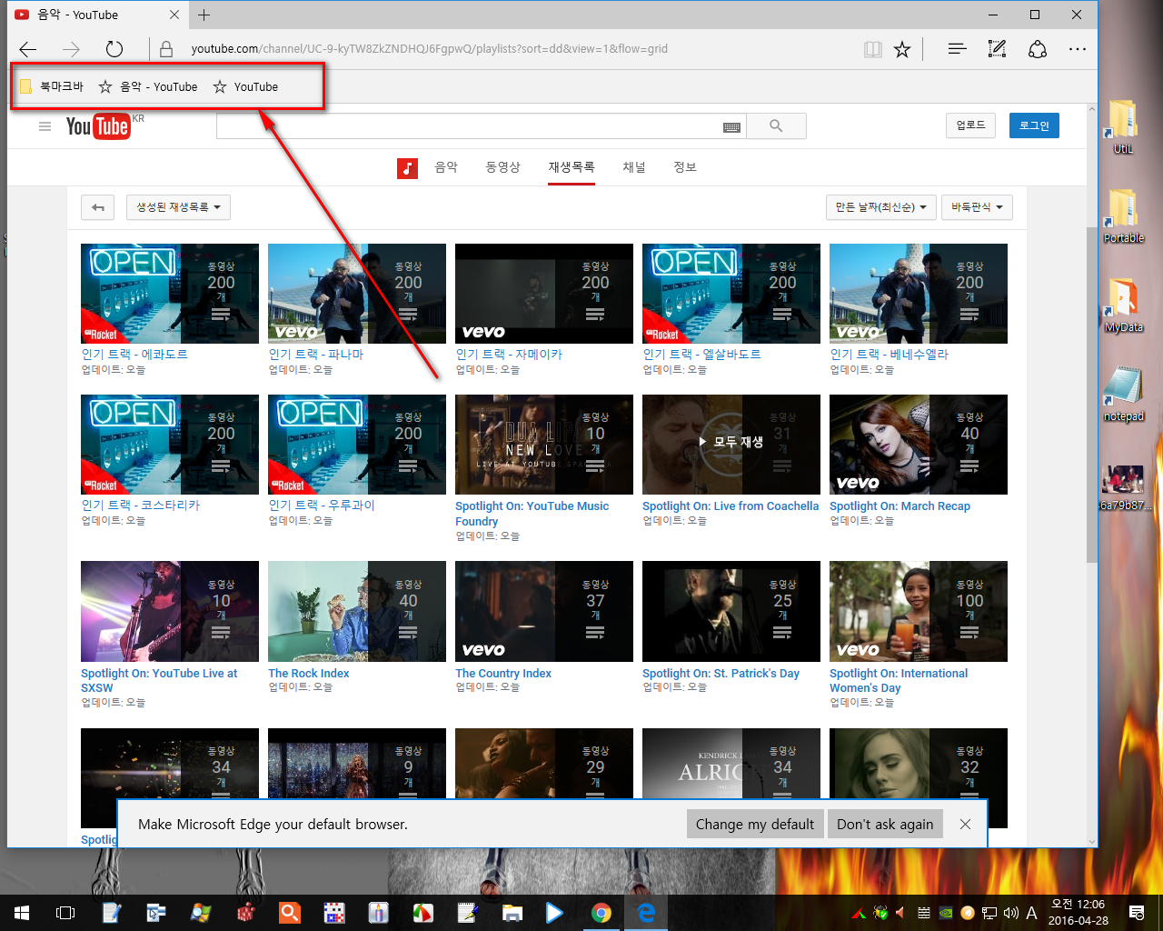Dismiss the default browser prompt

[x=965, y=824]
